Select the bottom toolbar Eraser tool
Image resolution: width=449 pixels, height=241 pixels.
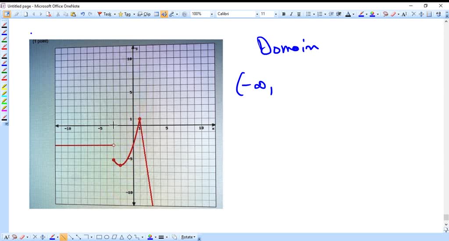[22, 237]
